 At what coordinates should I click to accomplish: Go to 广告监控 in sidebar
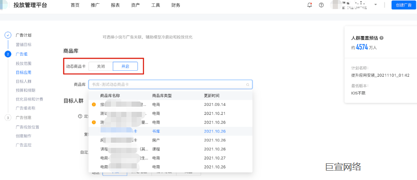click(24, 145)
